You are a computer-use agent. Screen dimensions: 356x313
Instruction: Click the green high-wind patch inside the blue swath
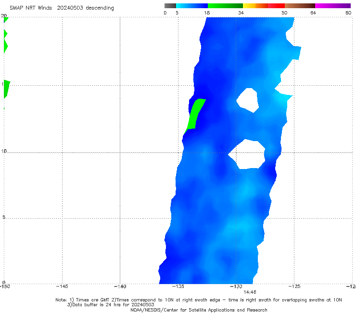click(x=195, y=115)
